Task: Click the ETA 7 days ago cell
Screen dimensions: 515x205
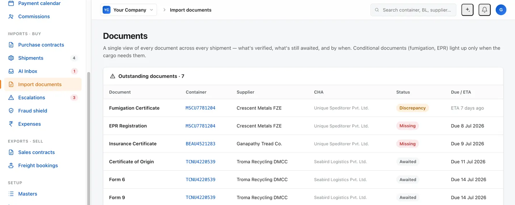Action: [x=467, y=108]
